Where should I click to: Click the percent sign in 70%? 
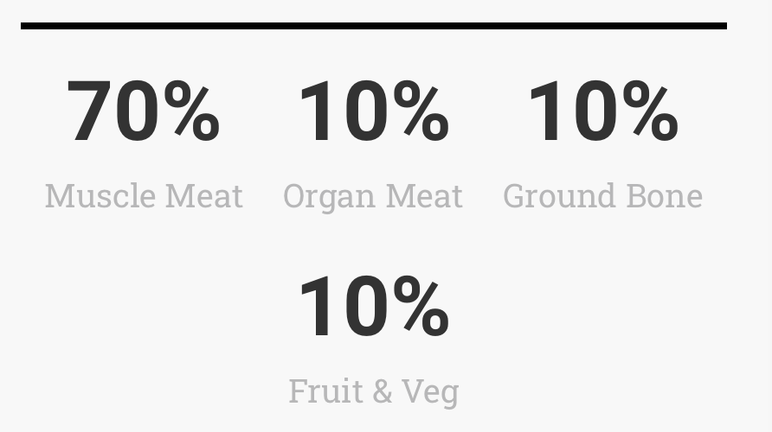coord(192,111)
